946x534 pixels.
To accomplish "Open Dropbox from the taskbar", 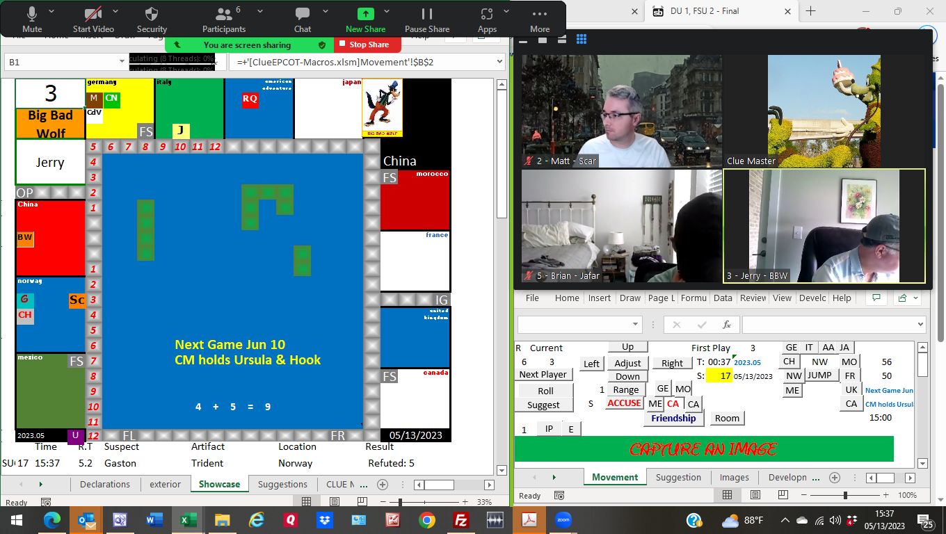I will point(325,520).
